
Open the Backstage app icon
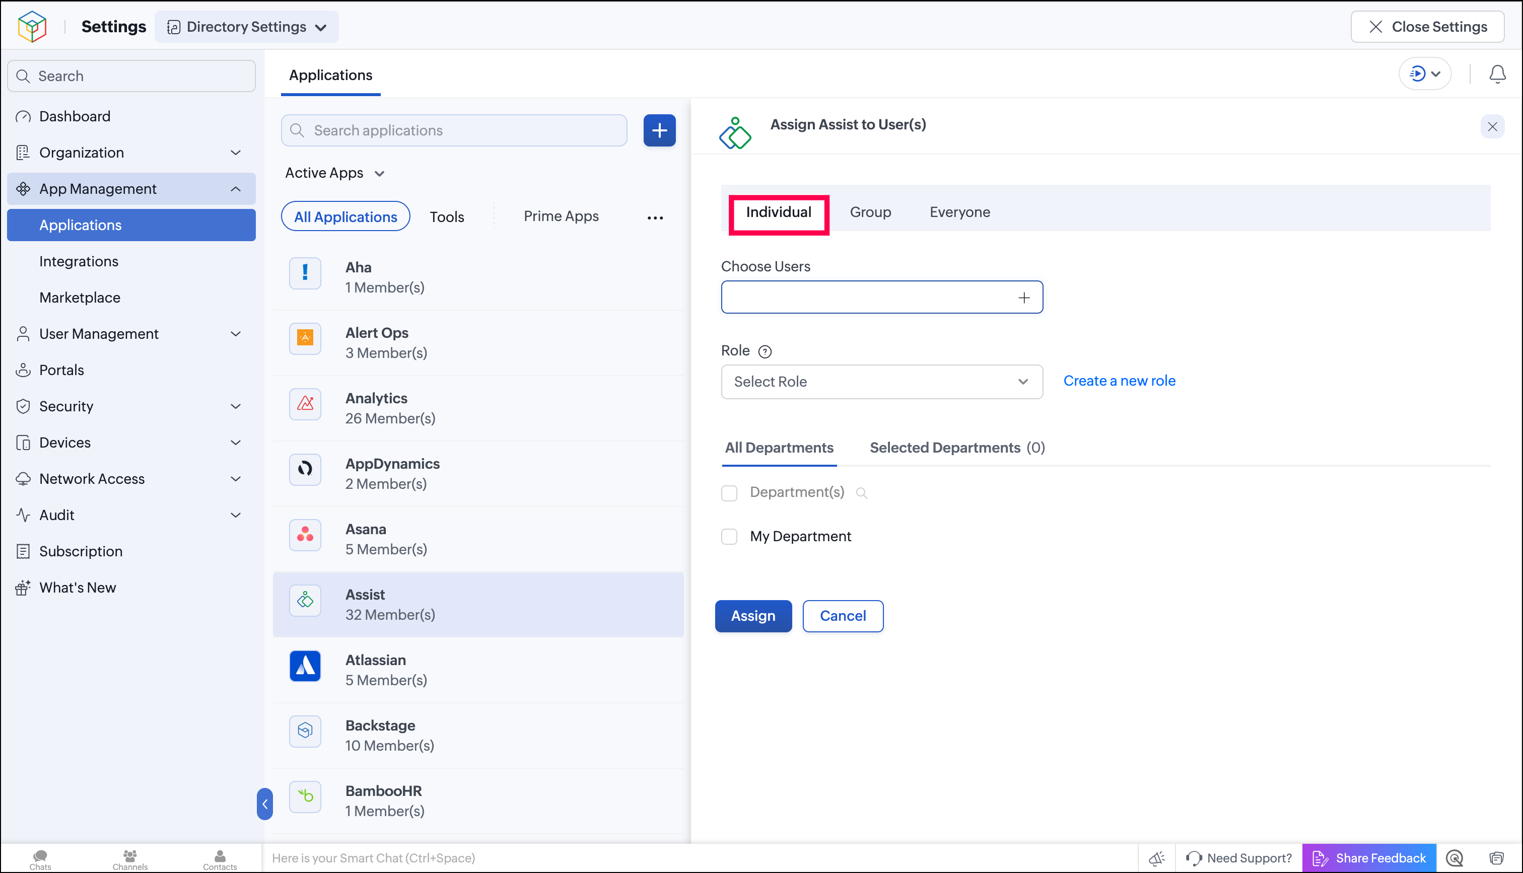click(305, 731)
